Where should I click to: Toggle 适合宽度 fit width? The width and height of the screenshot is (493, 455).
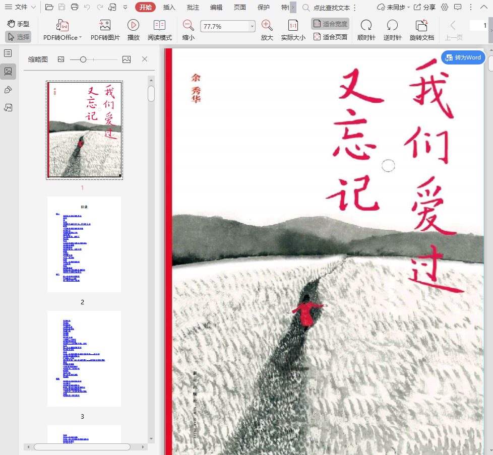click(x=331, y=24)
